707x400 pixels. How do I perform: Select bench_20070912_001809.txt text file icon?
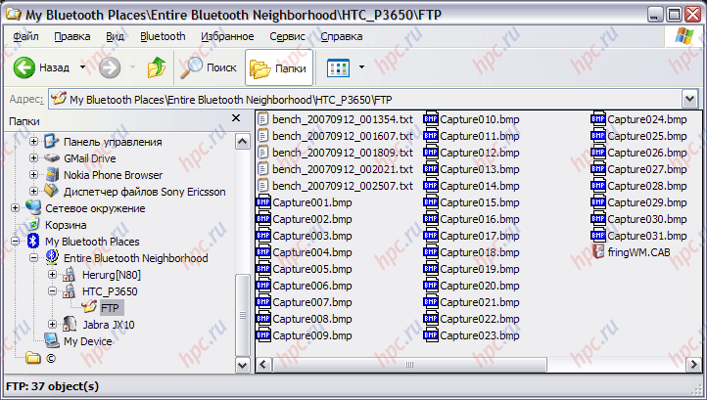263,153
